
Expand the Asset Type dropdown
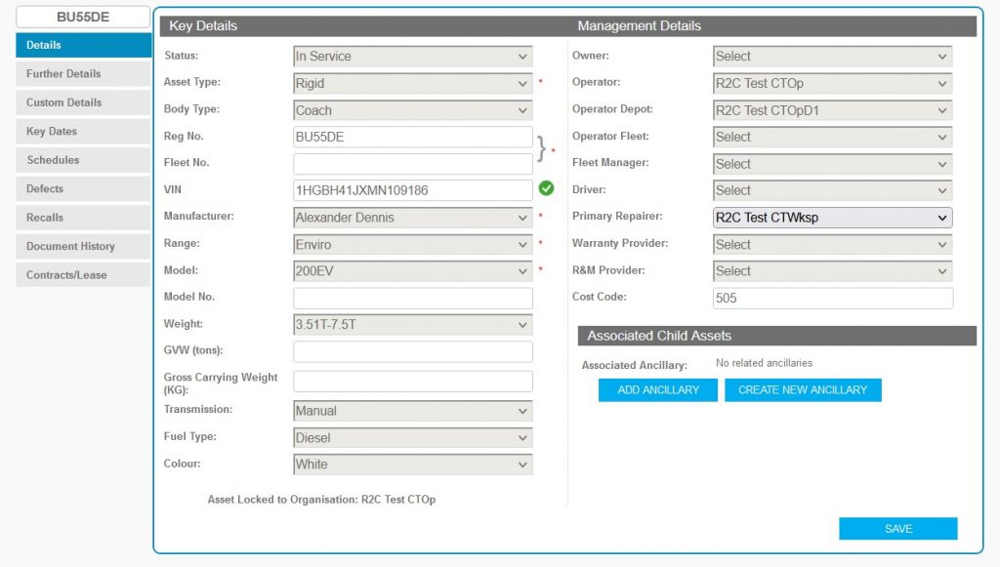pos(412,84)
